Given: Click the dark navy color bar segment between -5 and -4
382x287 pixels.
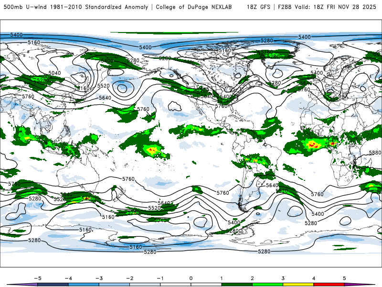Looking at the screenshot, I should click(x=53, y=285).
